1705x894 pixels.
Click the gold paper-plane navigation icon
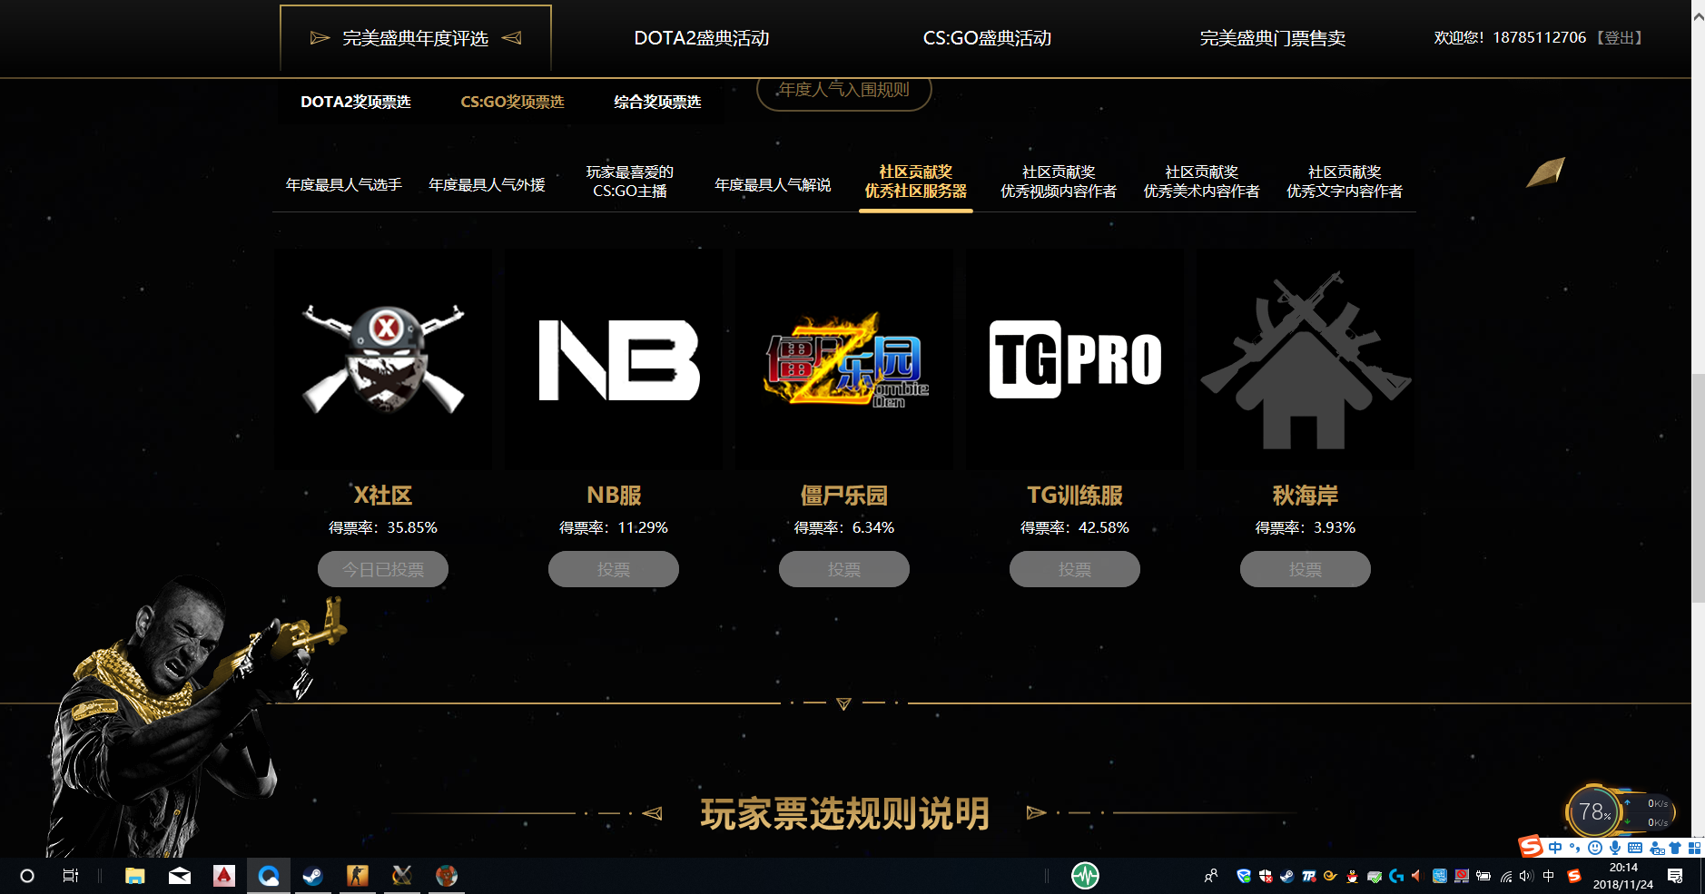[x=1546, y=172]
